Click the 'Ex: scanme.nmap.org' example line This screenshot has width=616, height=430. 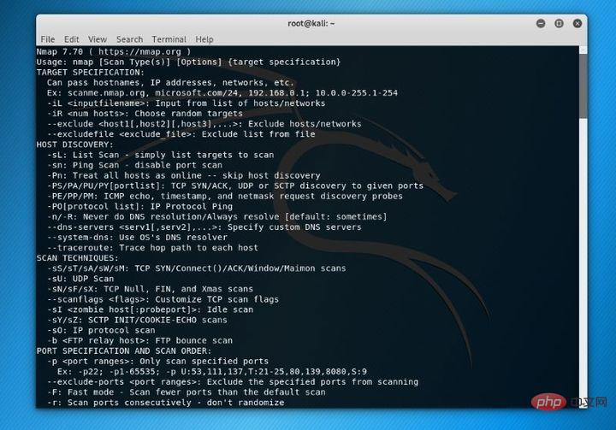tap(222, 92)
